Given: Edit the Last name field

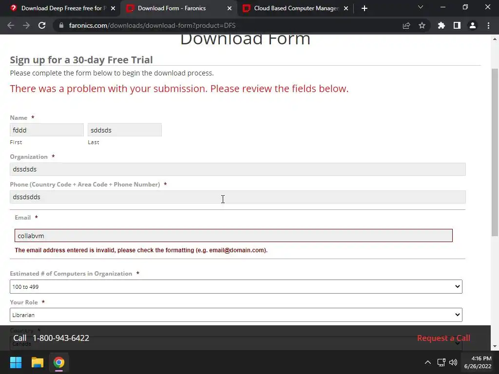Looking at the screenshot, I should point(125,130).
